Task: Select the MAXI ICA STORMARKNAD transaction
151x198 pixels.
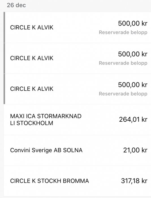Action: (x=77, y=120)
